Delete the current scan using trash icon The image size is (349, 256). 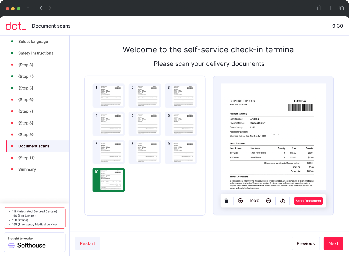226,201
